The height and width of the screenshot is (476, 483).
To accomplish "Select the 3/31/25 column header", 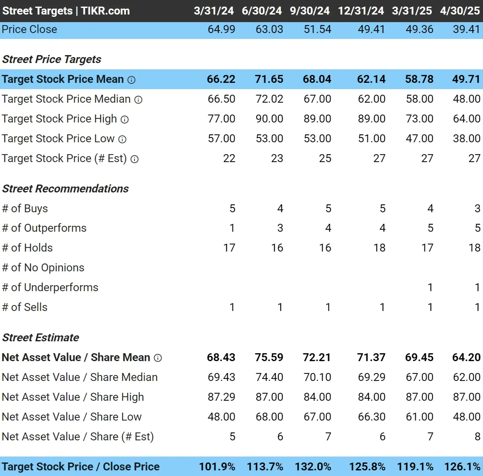I will point(412,11).
